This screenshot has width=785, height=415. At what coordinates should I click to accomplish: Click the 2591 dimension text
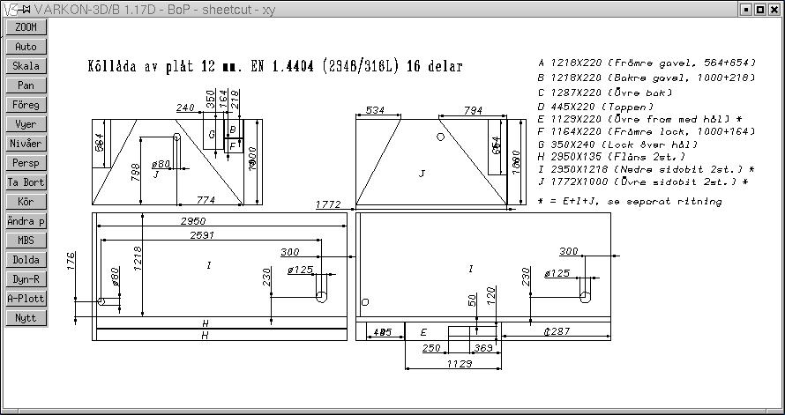tap(203, 235)
